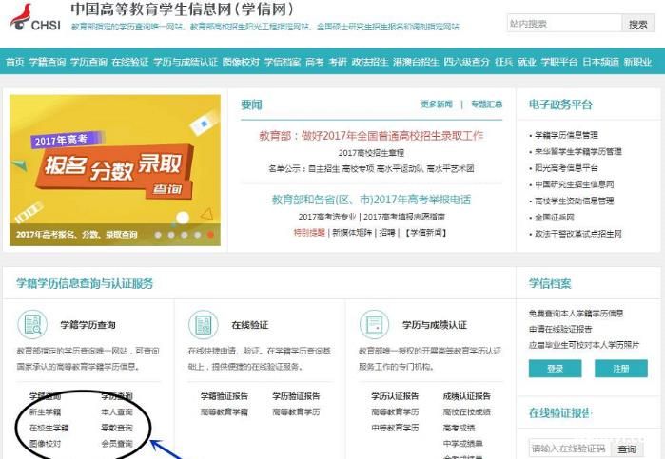
Task: Go to 首页 in navigation bar
Action: pyautogui.click(x=15, y=62)
